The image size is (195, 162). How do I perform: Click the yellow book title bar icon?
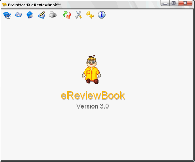coord(4,5)
